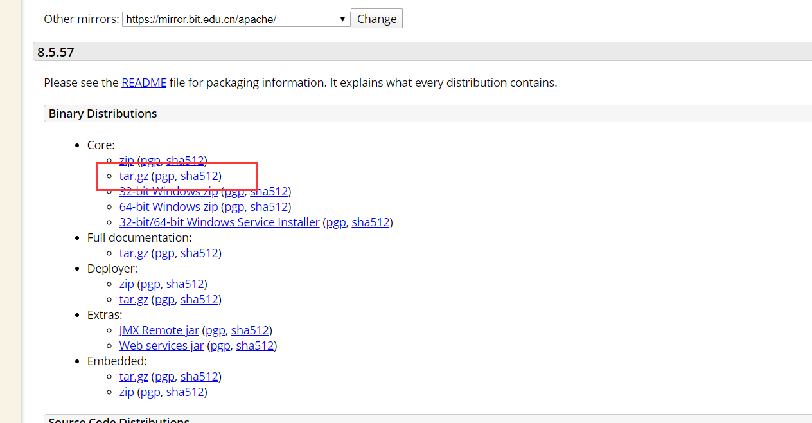Viewport: 812px width, 423px height.
Task: Open sha512 for Embedded tar.gz
Action: (199, 377)
